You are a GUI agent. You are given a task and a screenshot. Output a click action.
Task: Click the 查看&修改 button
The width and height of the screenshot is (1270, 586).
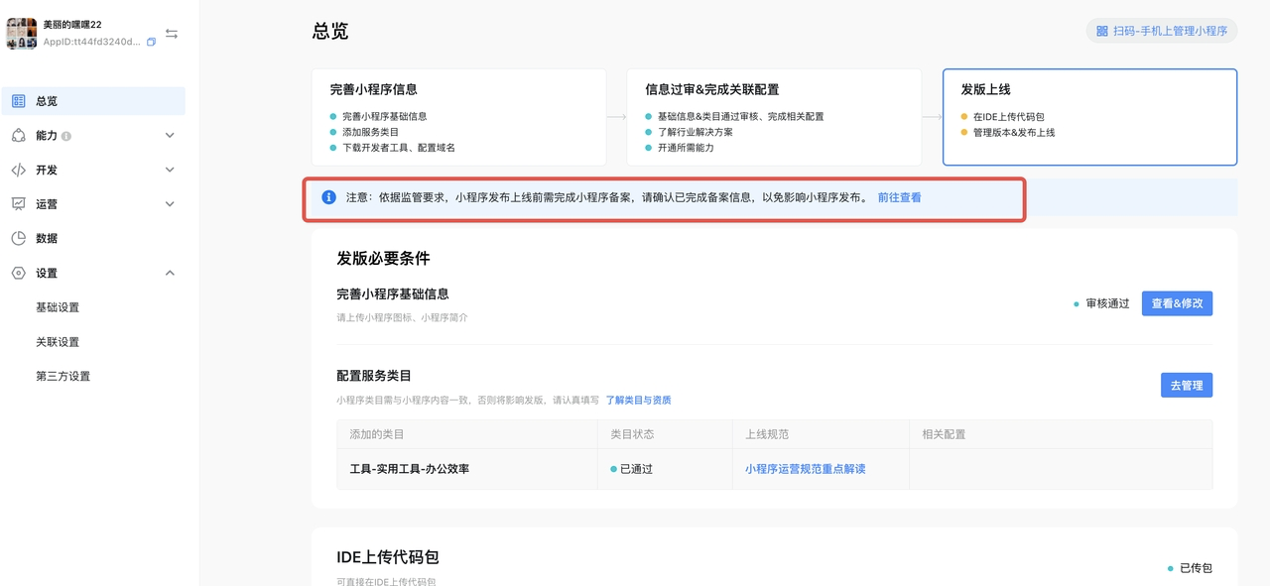click(x=1177, y=303)
